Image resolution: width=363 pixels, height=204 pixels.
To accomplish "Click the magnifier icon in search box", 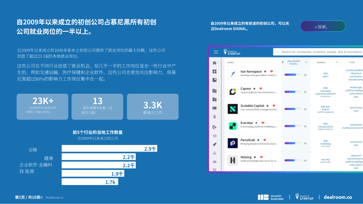I will 277,52.
